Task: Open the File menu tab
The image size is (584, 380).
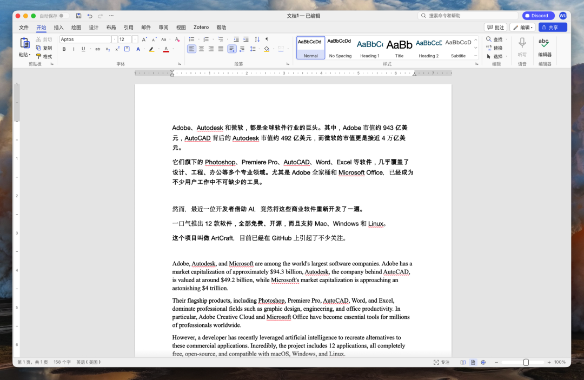Action: (x=24, y=28)
